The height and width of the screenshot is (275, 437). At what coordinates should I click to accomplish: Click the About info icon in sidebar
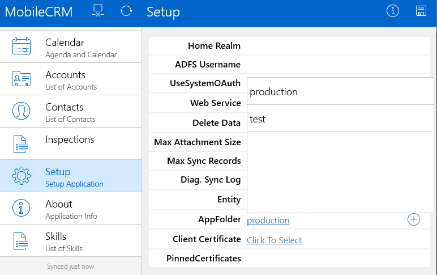pyautogui.click(x=21, y=208)
